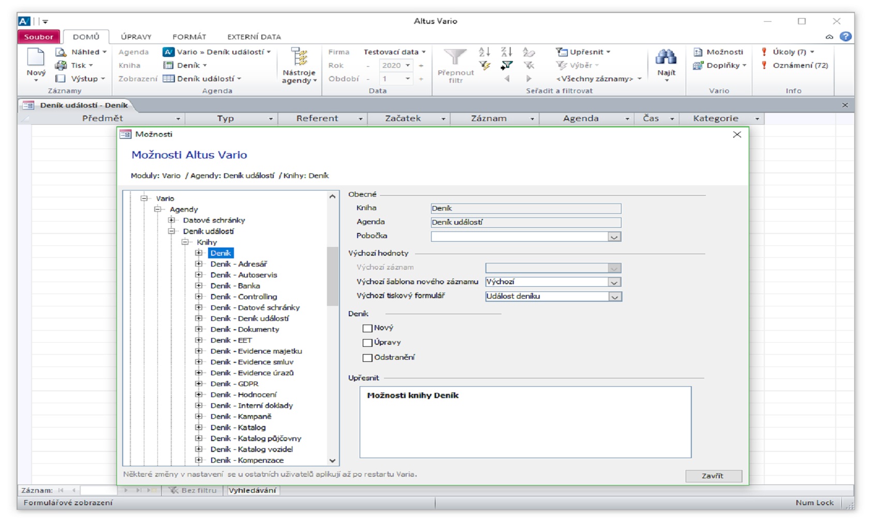Click the first record navigation arrow

(61, 490)
